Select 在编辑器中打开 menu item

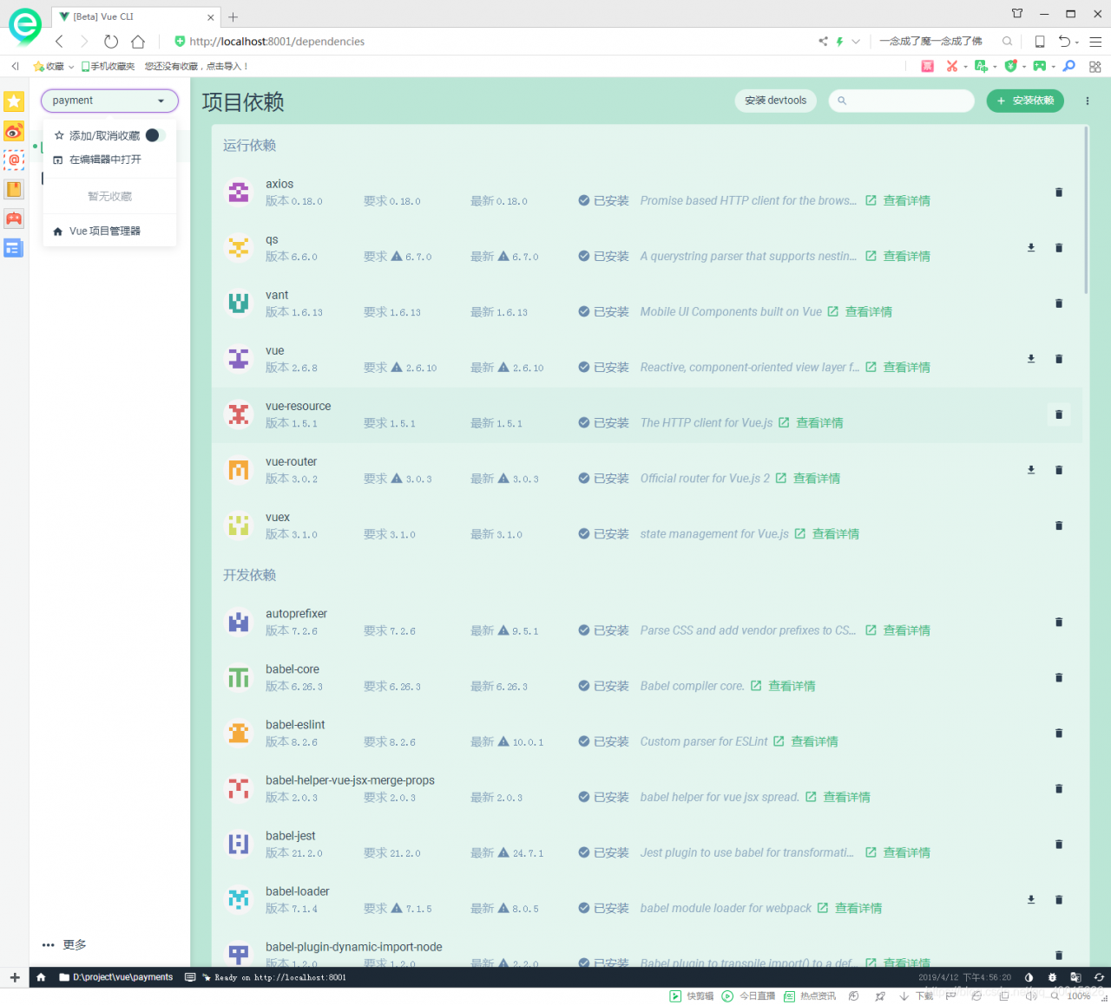[x=109, y=160]
